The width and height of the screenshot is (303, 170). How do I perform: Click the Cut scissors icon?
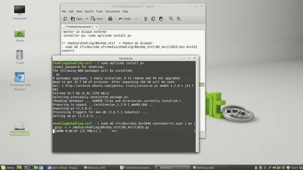coord(145,19)
